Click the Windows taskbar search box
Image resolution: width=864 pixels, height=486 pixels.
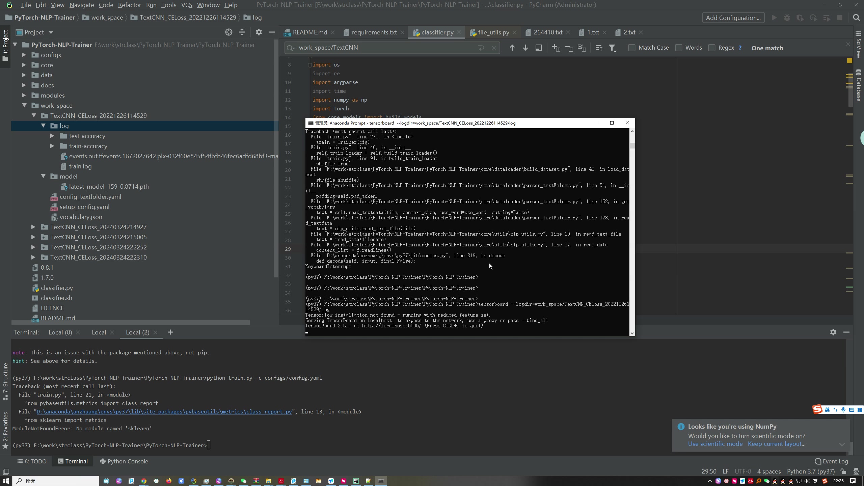[x=56, y=481]
